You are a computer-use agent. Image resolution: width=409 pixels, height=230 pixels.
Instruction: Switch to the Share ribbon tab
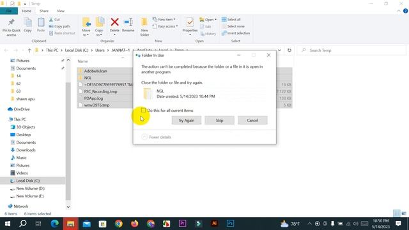click(x=44, y=11)
